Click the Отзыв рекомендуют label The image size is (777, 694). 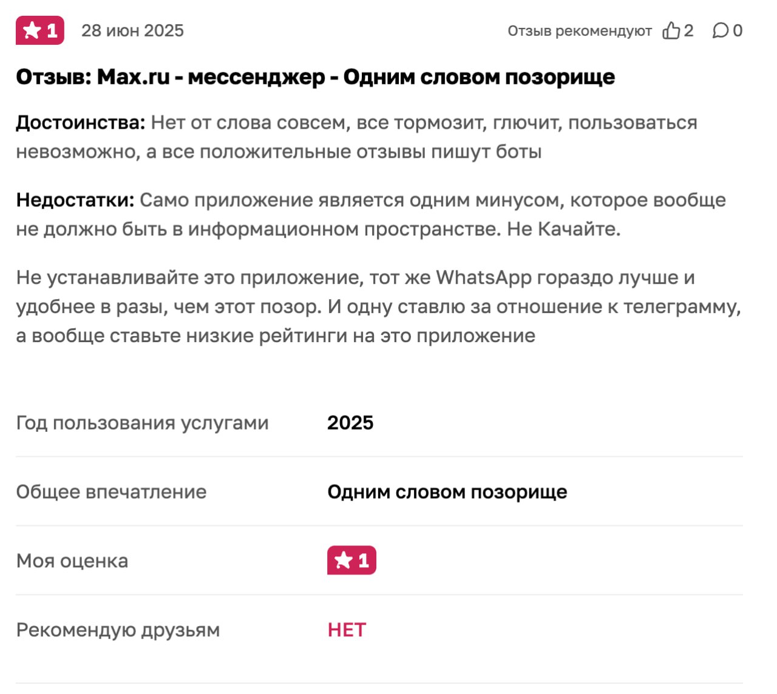tap(580, 31)
